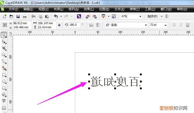Screen dimensions: 194x113
Task: Open options icon beside Snap dropdown
Action: (167, 16)
